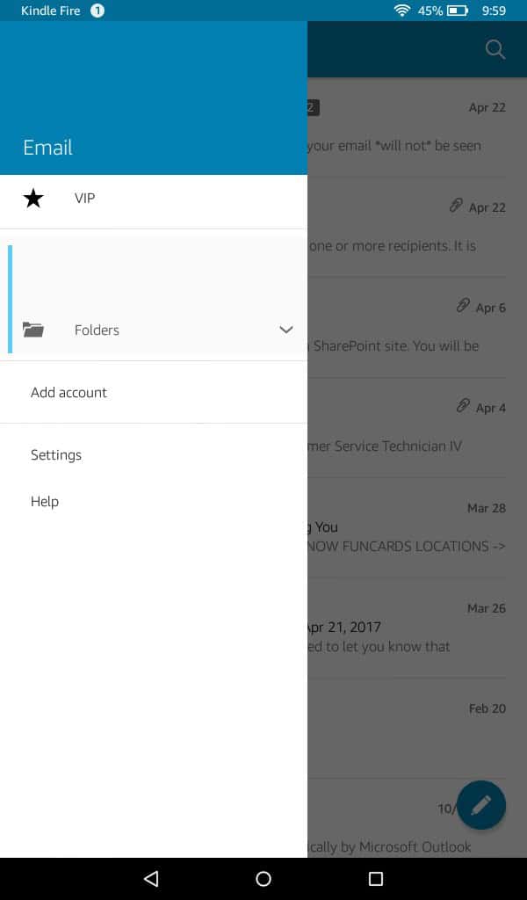Open the email dated Feb 20

[x=413, y=728]
